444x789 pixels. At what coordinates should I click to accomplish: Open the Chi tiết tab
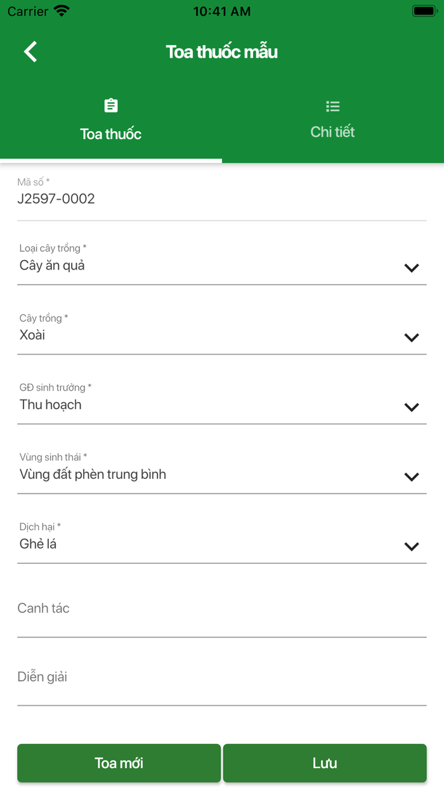pyautogui.click(x=332, y=132)
